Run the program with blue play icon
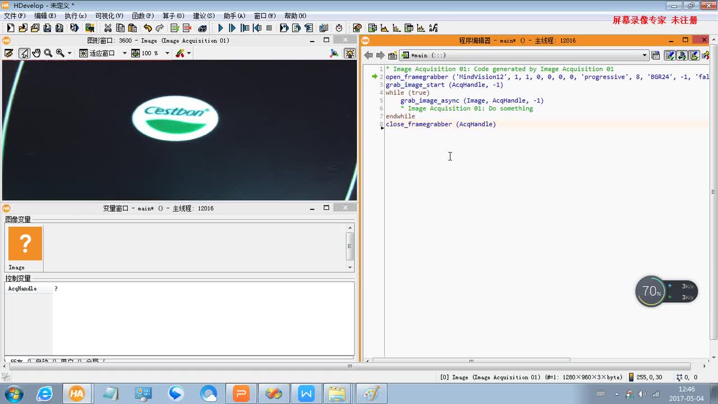This screenshot has height=404, width=718. [220, 28]
